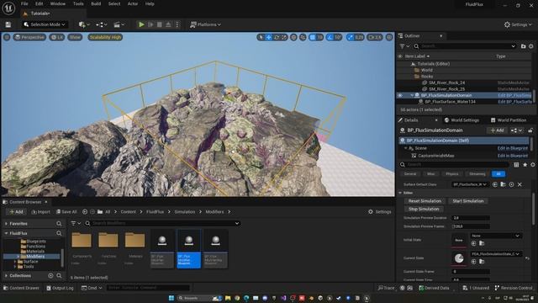Select BP_FluxSurface_Water134 in Outliner

point(450,102)
